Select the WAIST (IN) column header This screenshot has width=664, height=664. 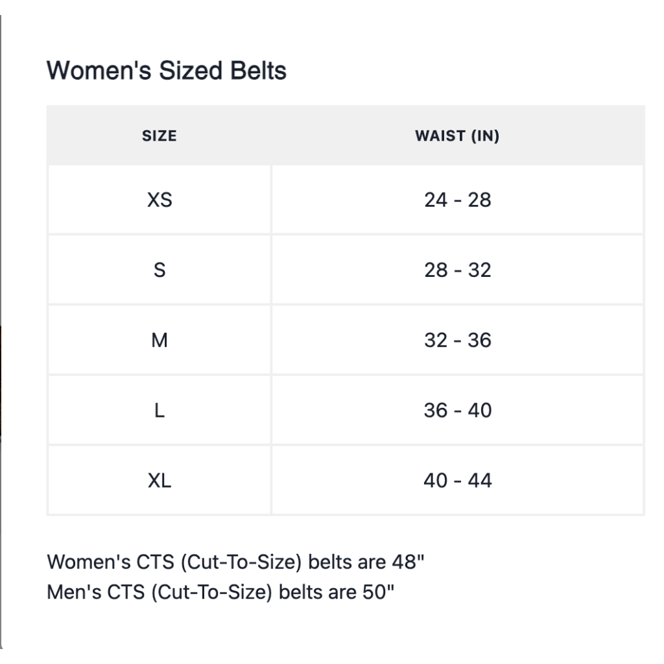(457, 136)
